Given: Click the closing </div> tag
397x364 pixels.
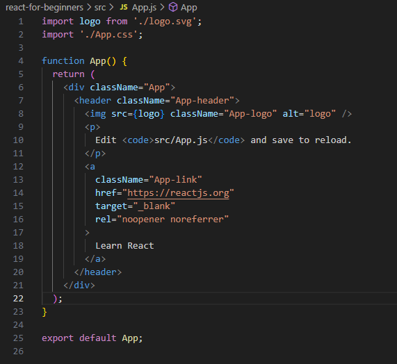Looking at the screenshot, I should pyautogui.click(x=79, y=286).
